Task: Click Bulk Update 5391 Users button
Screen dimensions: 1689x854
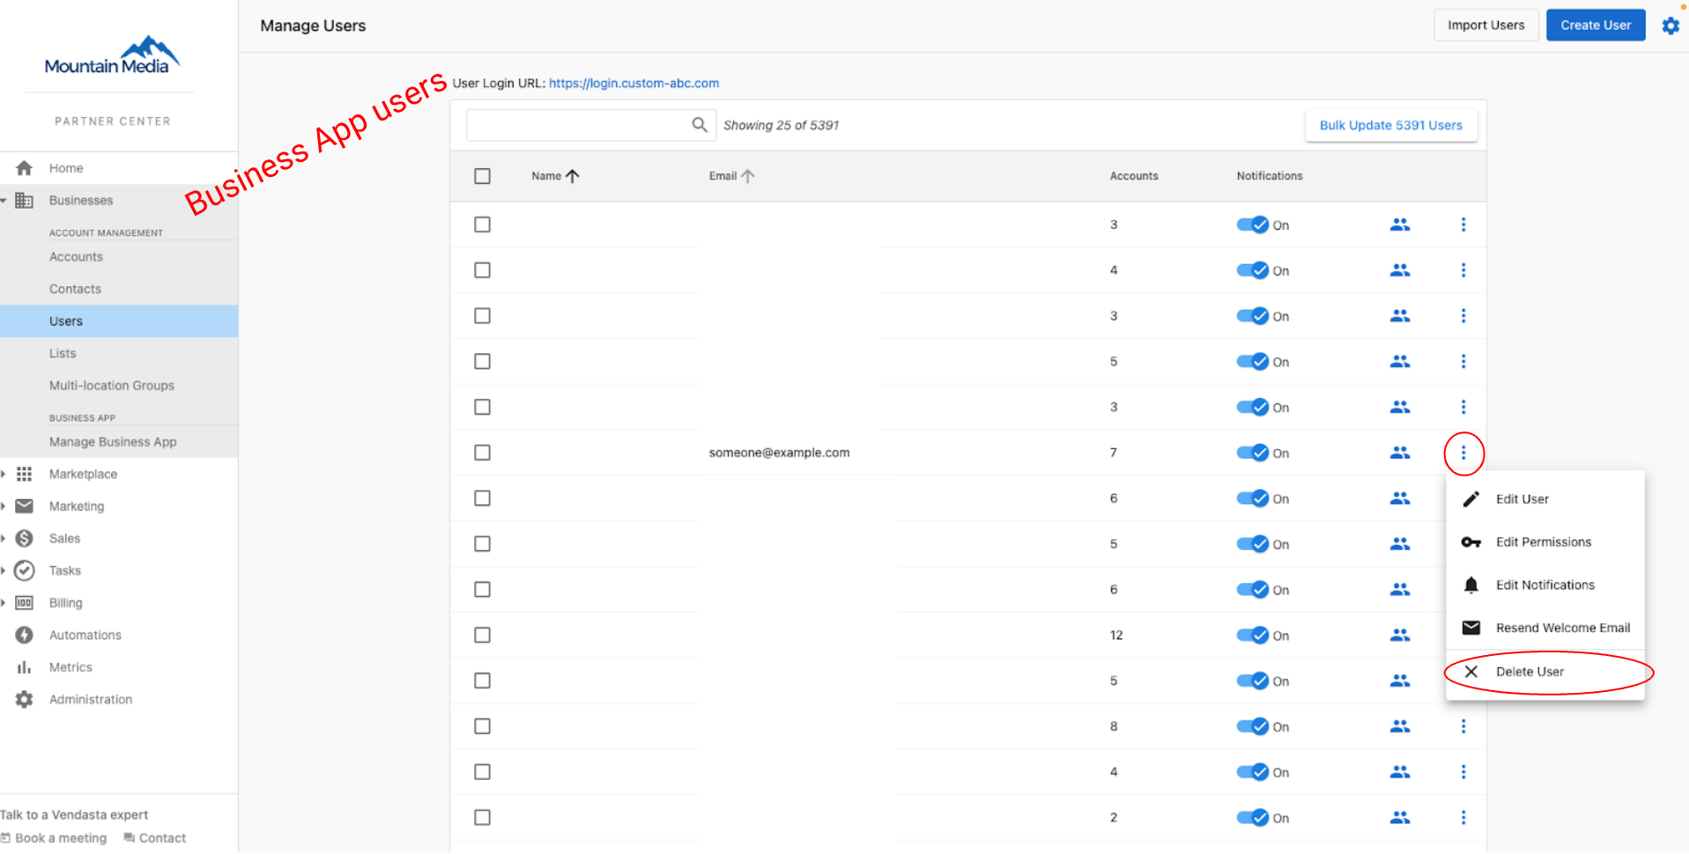Action: [1390, 125]
